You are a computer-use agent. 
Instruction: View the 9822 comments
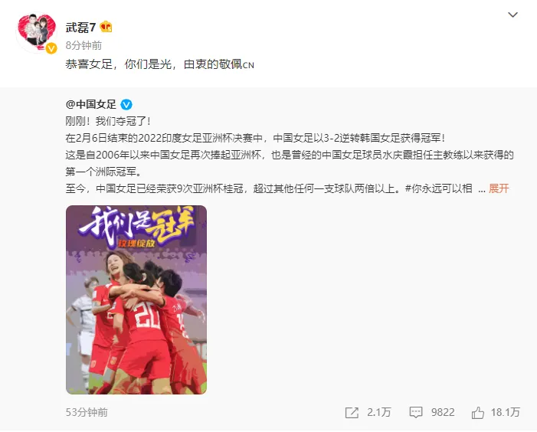click(x=443, y=412)
